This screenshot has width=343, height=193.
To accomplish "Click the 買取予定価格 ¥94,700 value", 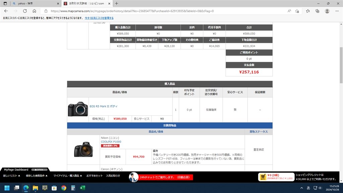I will click(139, 157).
